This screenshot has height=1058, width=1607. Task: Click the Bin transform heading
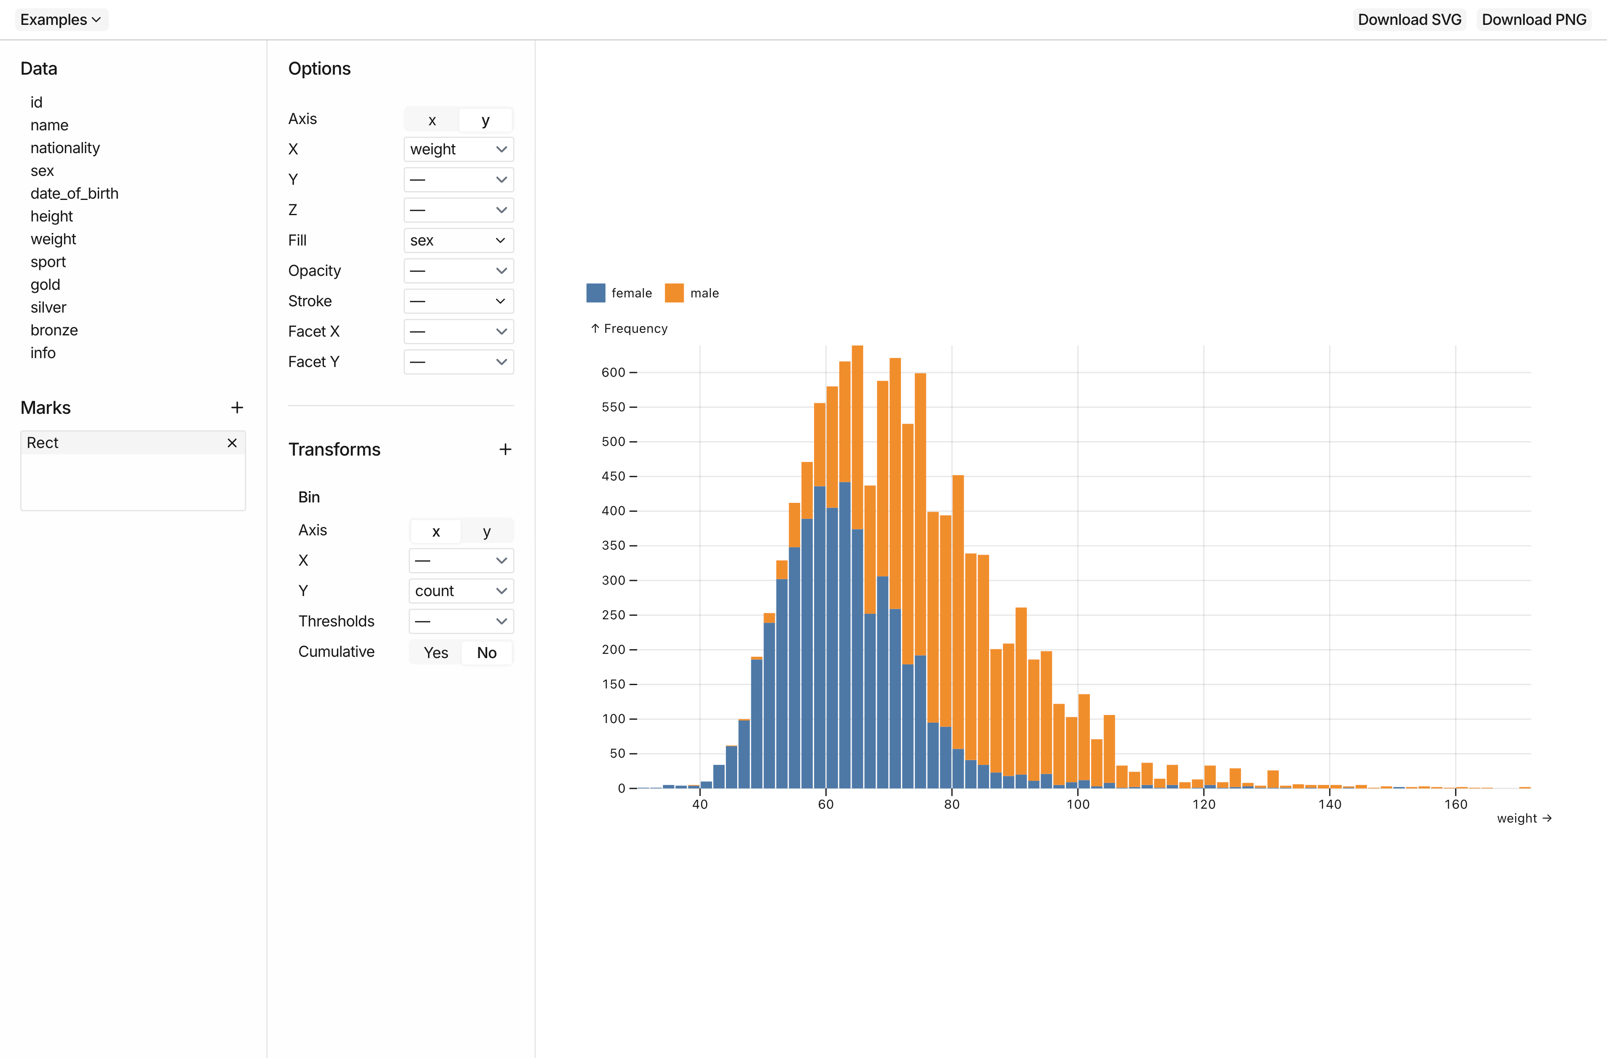(309, 497)
